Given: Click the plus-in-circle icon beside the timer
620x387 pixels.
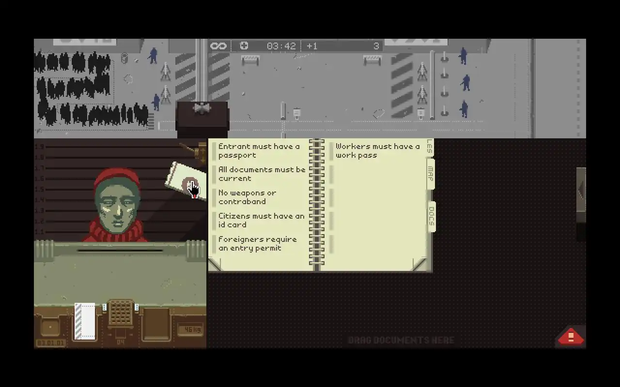Looking at the screenshot, I should [244, 45].
